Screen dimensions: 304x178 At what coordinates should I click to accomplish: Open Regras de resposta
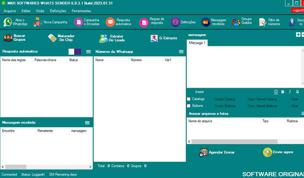tap(152, 22)
